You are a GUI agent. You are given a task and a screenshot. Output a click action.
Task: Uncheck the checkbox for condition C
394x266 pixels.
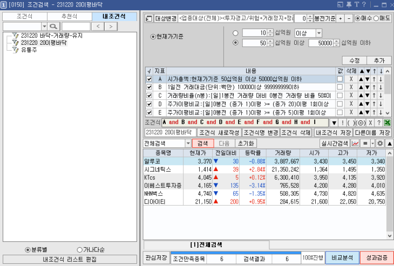pos(149,96)
